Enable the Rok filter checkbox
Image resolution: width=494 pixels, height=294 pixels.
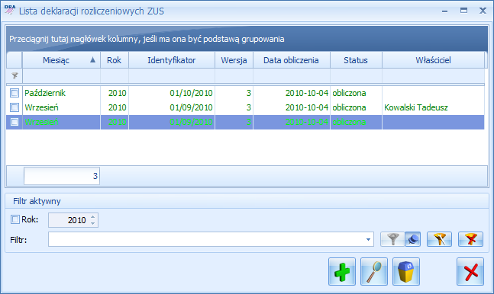(x=15, y=219)
